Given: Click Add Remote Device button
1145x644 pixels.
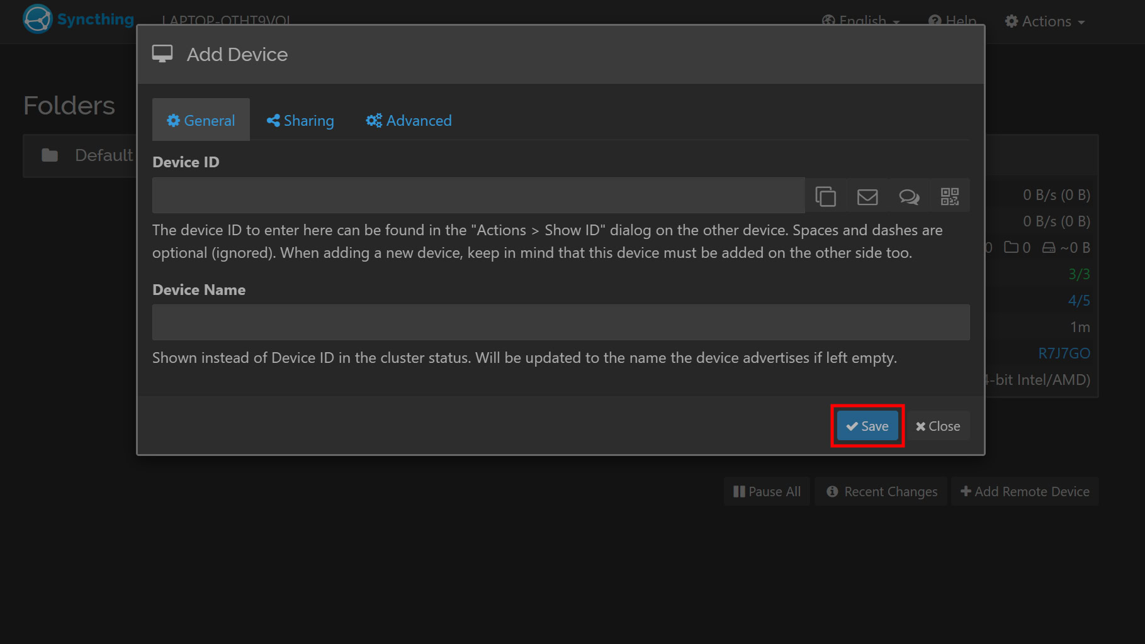Looking at the screenshot, I should (1025, 492).
